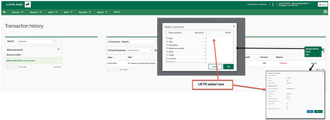Expand the Approvals menu
The width and height of the screenshot is (330, 120).
(85, 12)
